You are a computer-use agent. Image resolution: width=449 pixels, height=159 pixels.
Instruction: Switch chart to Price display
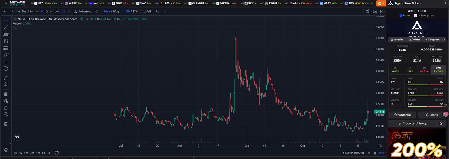(x=107, y=12)
